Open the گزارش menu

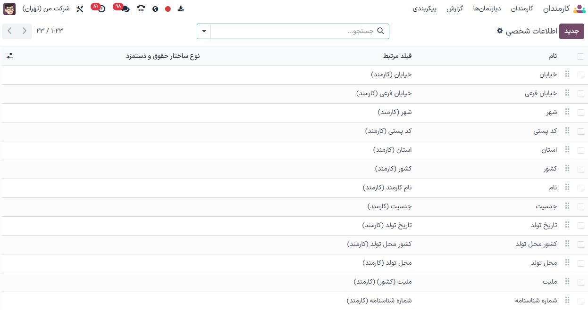click(x=454, y=9)
